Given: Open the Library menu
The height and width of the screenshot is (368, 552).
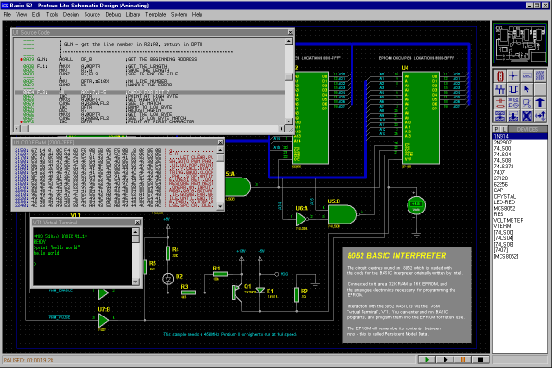Looking at the screenshot, I should (x=132, y=15).
